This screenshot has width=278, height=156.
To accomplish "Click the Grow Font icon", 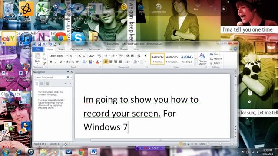I will (x=80, y=56).
